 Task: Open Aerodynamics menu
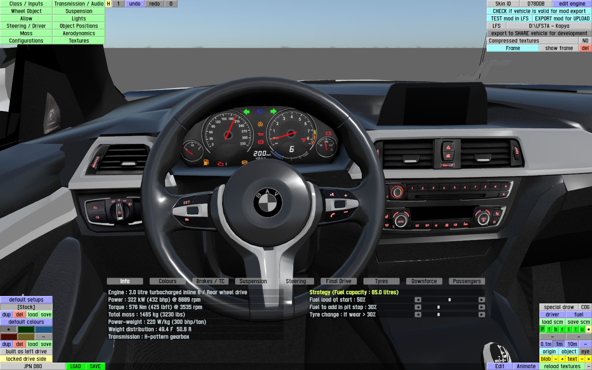point(79,33)
